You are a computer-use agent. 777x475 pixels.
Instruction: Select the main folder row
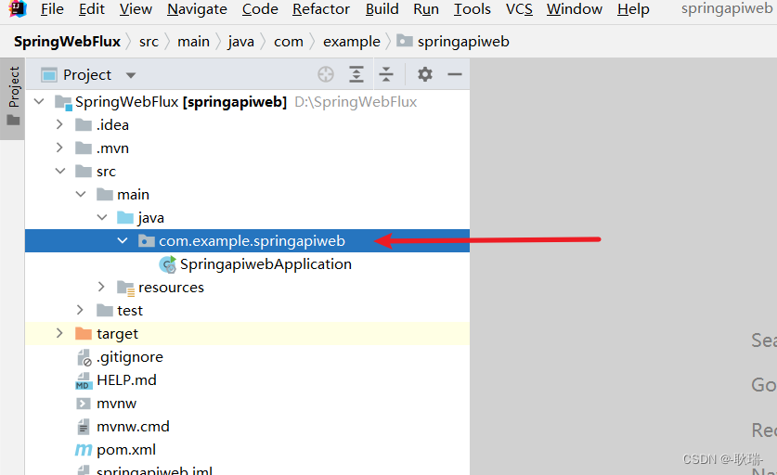pos(247,194)
